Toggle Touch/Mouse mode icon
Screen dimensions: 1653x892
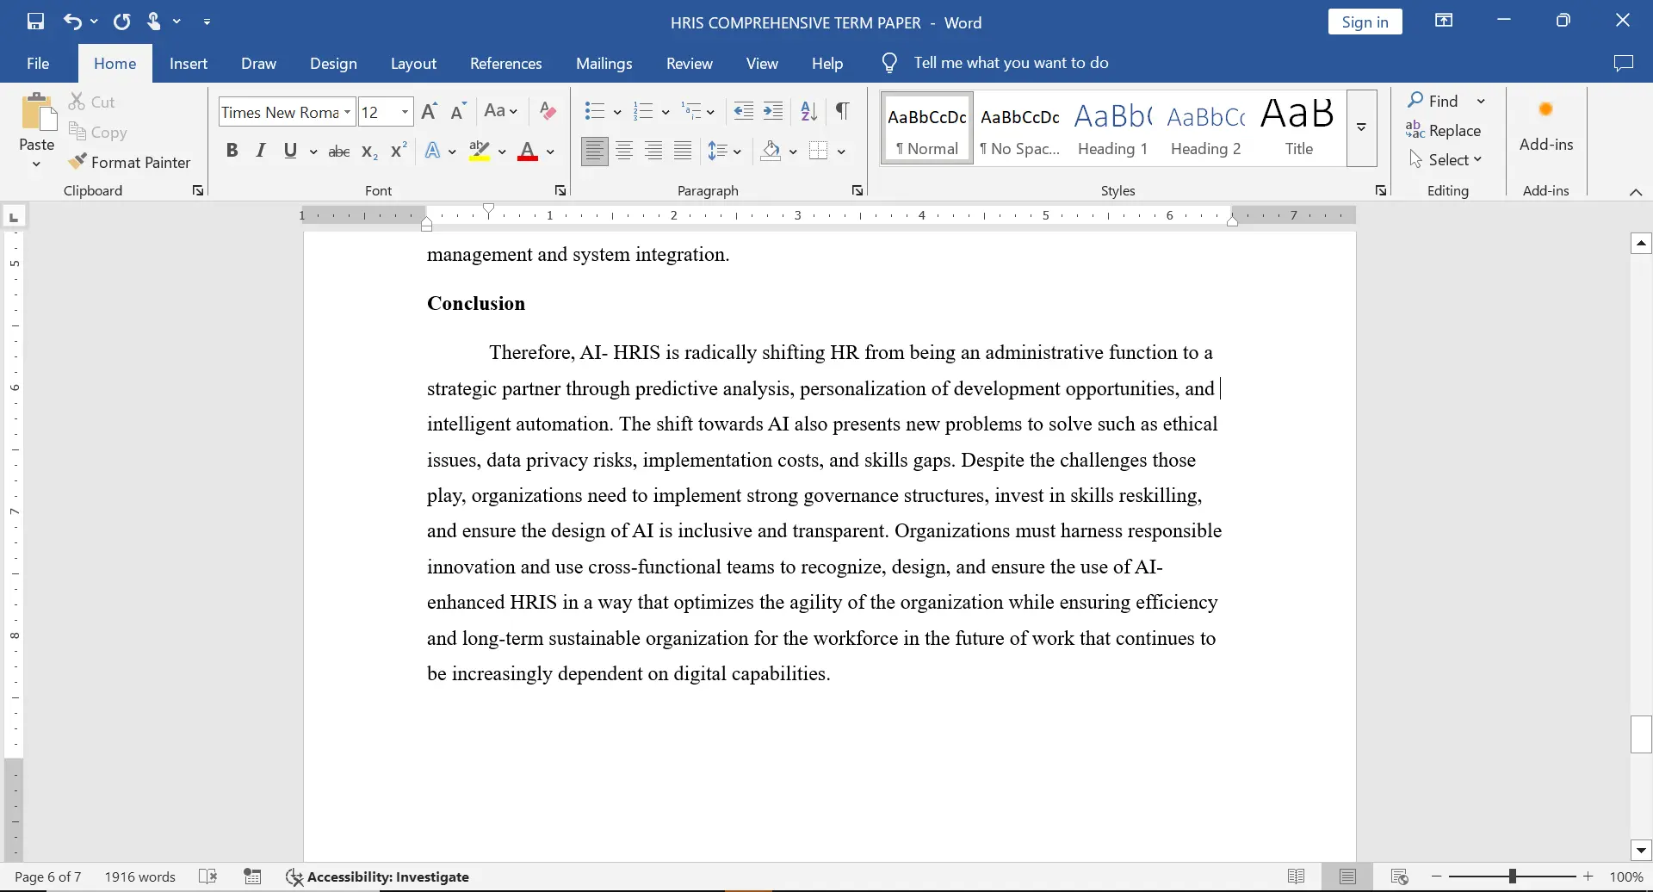point(154,22)
